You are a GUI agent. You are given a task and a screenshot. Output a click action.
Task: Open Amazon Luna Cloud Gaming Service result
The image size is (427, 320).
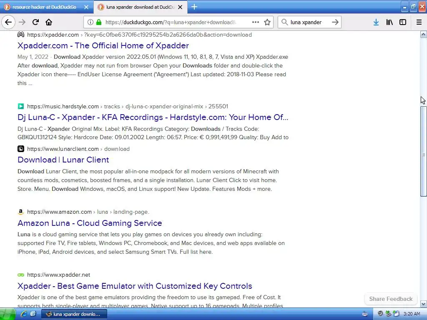90,223
